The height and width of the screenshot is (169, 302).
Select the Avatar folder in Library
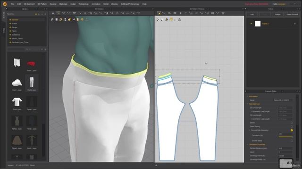point(15,23)
